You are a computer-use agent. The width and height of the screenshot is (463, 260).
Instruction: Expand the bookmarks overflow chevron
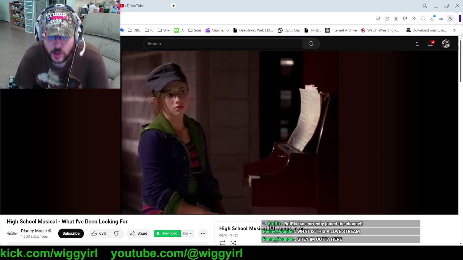(454, 30)
